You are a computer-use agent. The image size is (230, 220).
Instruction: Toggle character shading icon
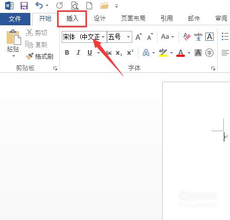pyautogui.click(x=198, y=53)
